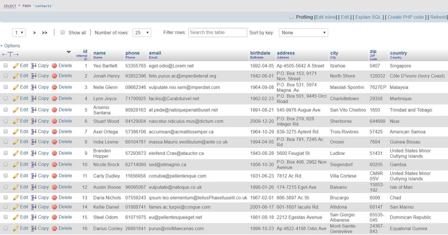Screen dimensions: 448x235
Task: Click the email cell eget.odio@Lorem.net
Action: click(x=171, y=66)
